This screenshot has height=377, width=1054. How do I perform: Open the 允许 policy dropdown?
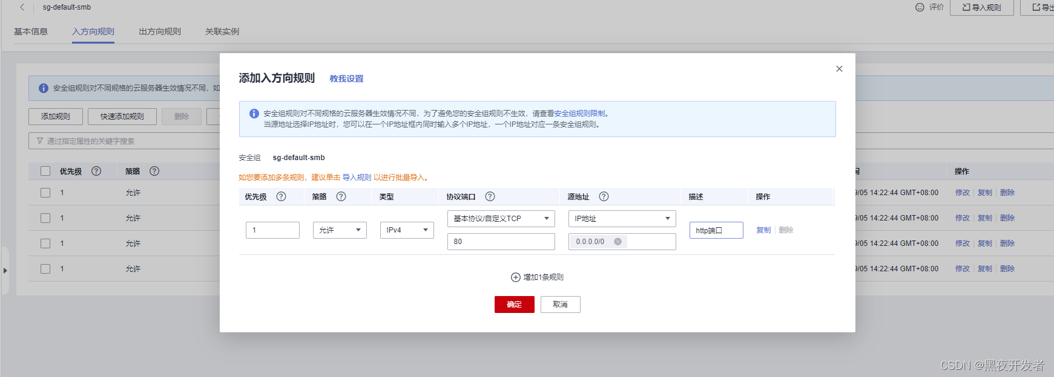(x=340, y=230)
